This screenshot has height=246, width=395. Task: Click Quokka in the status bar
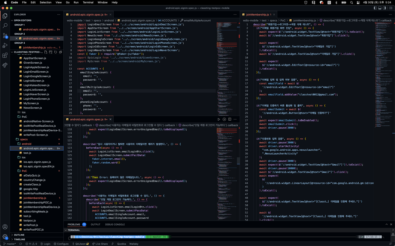click(122, 244)
